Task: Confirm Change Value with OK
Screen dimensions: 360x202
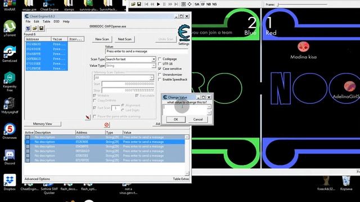Action: click(176, 120)
